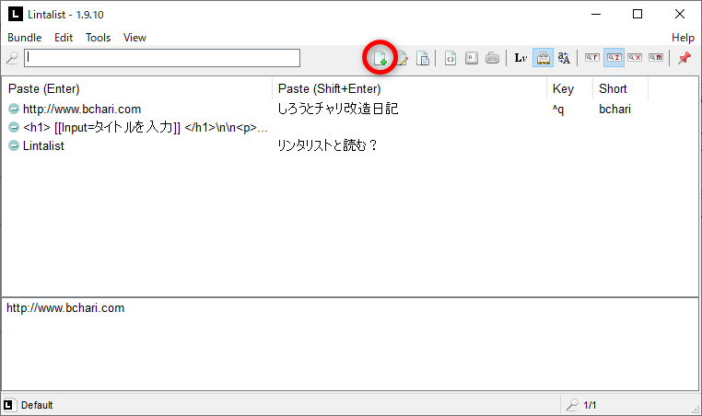Open the Help menu
Viewport: 702px width, 416px height.
coord(683,38)
